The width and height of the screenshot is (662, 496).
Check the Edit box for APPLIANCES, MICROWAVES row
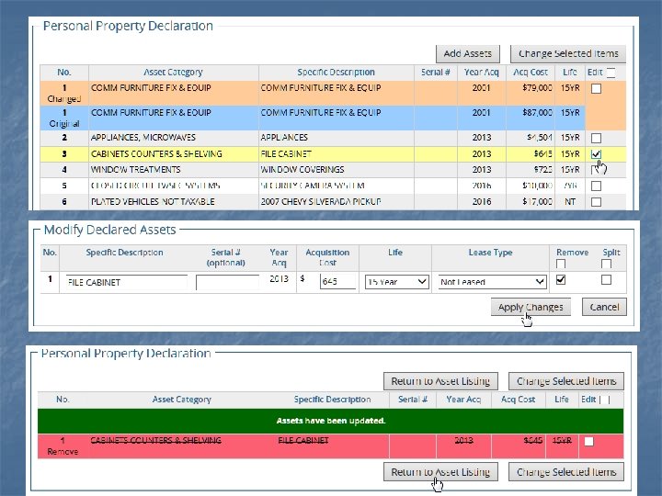(596, 138)
